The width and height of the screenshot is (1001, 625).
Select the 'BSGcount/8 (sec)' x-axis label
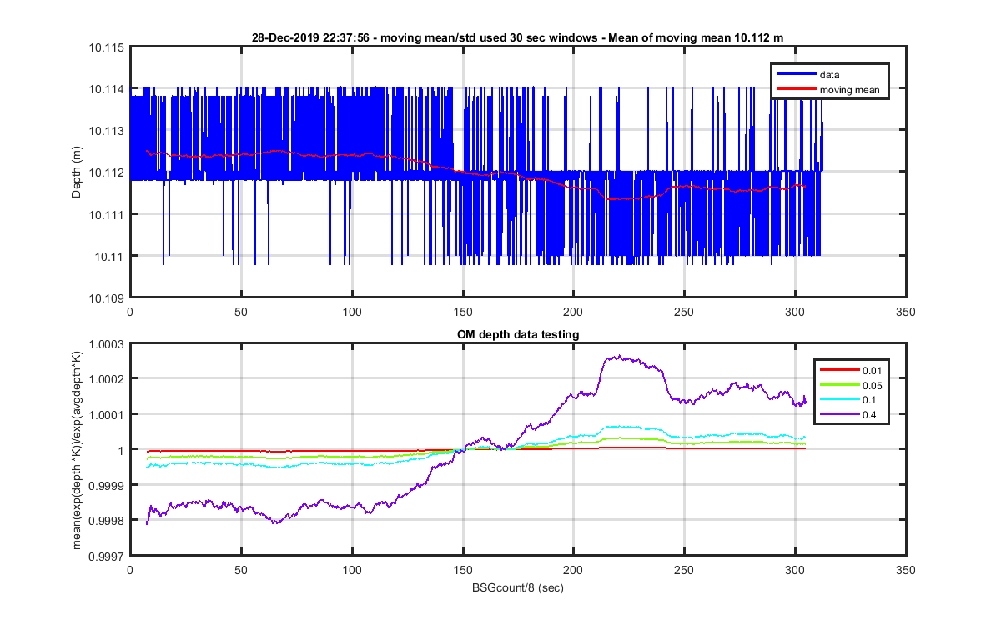click(517, 586)
